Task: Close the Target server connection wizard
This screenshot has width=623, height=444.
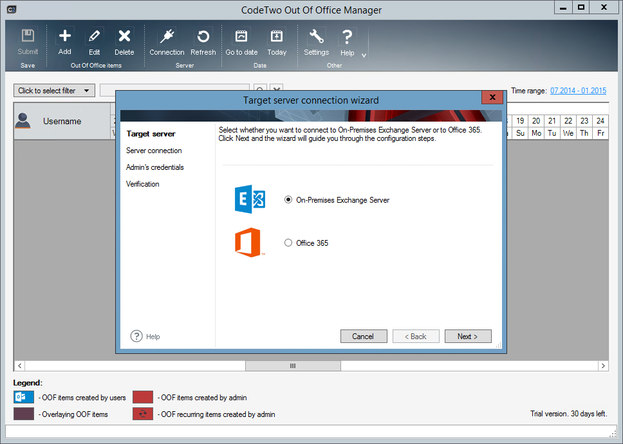Action: point(492,97)
